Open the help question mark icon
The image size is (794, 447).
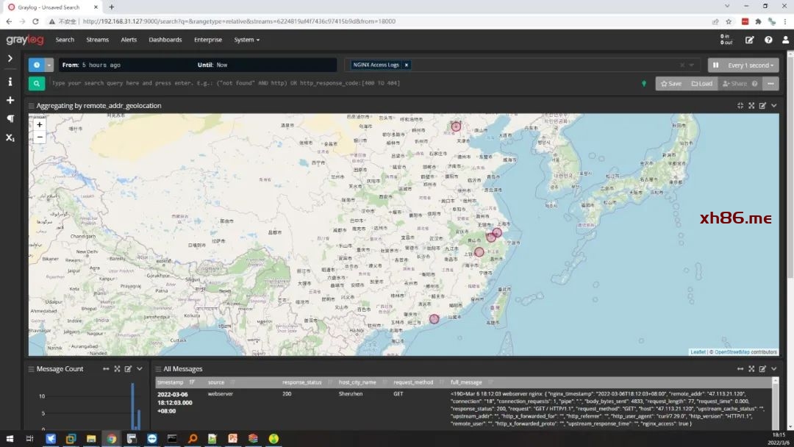[768, 40]
